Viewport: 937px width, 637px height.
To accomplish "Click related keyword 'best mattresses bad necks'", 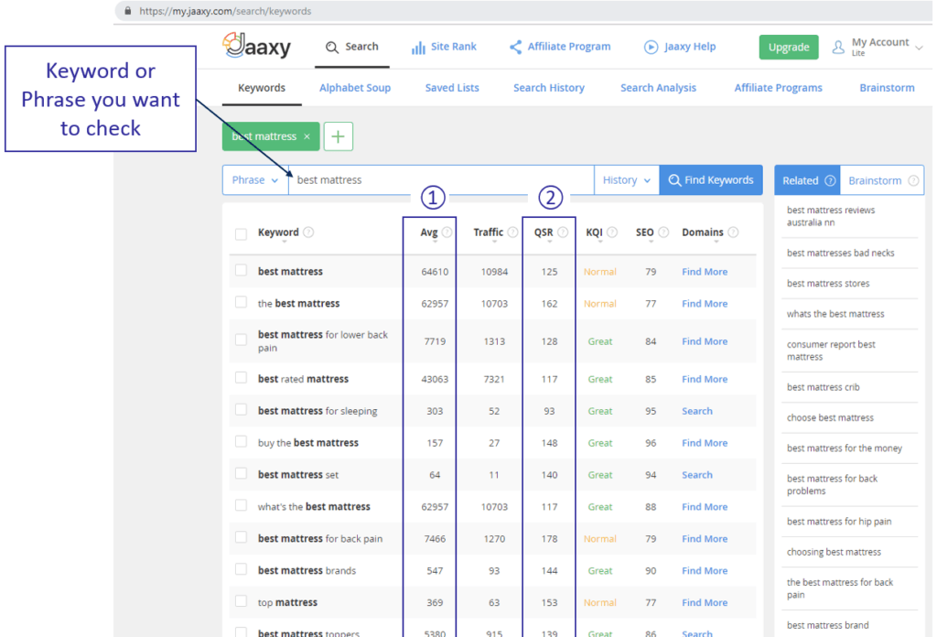I will [840, 253].
